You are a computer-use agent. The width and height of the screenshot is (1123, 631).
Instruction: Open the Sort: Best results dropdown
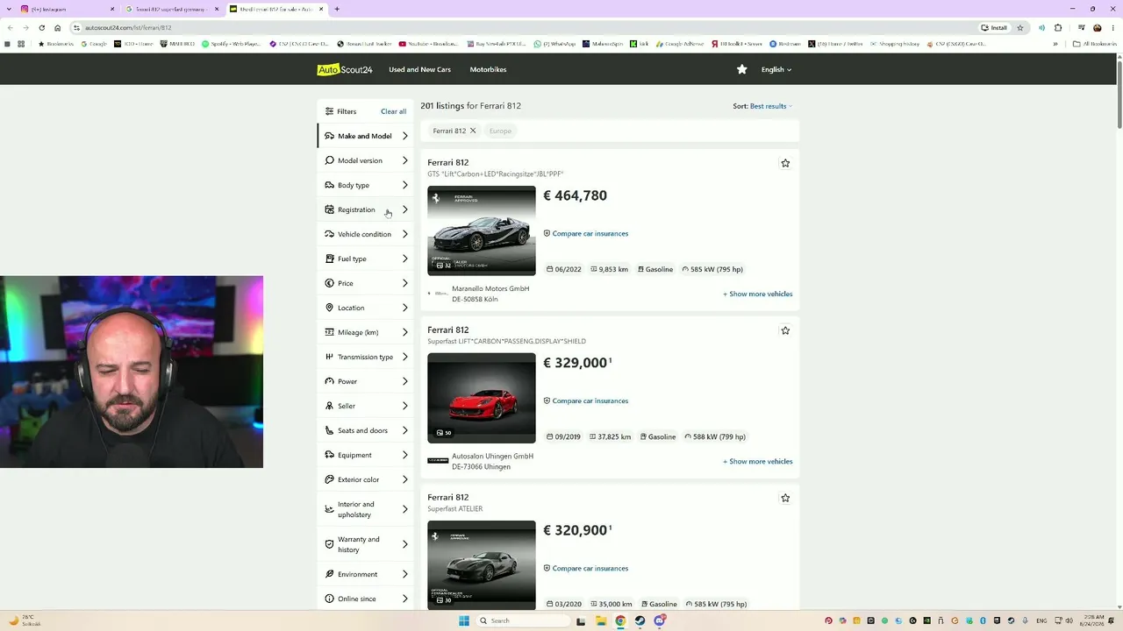pos(762,106)
